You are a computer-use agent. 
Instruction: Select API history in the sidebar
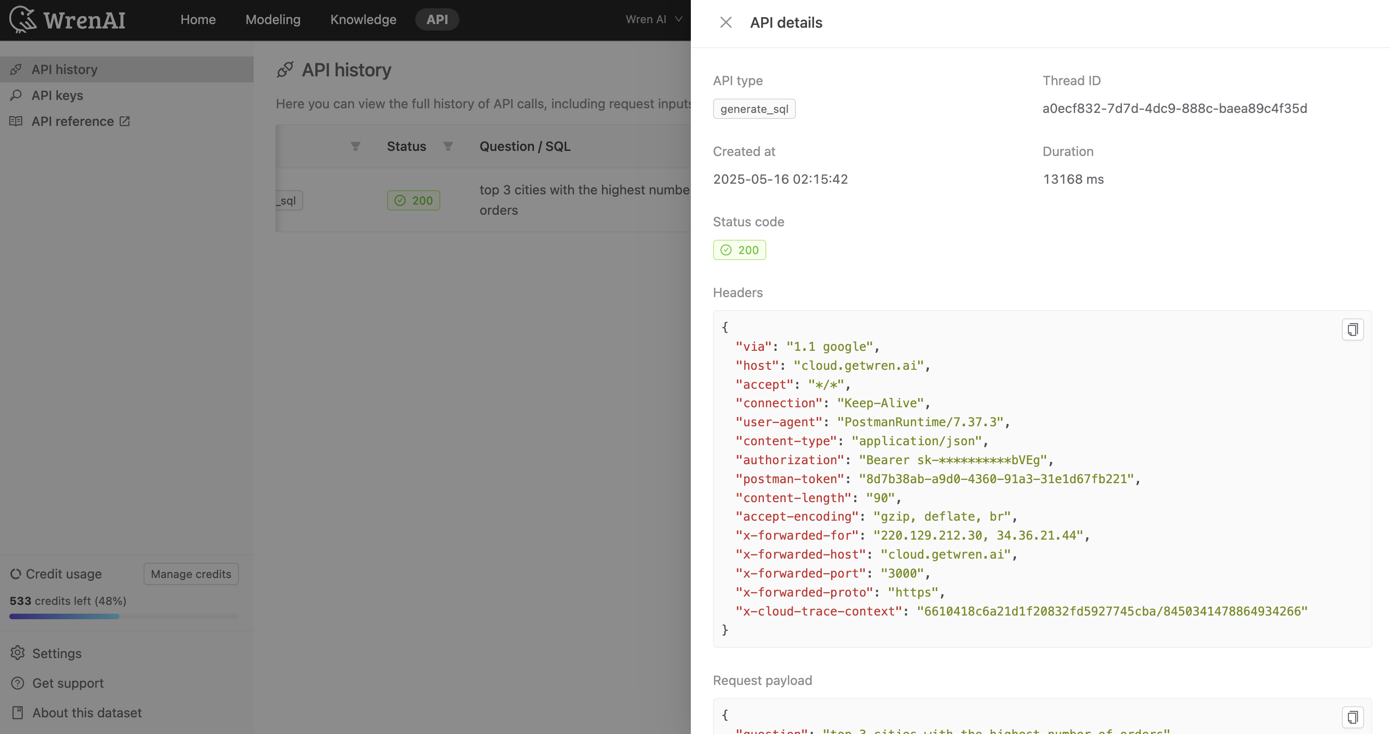(127, 69)
